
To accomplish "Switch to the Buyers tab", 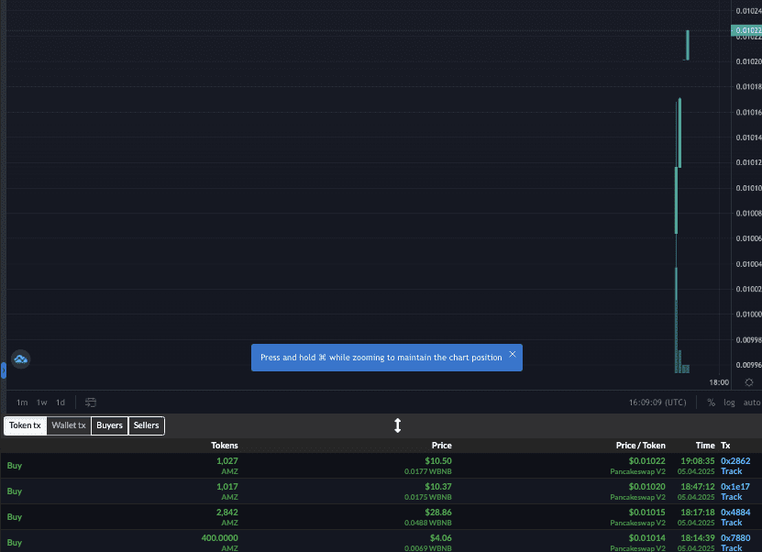I will point(109,425).
